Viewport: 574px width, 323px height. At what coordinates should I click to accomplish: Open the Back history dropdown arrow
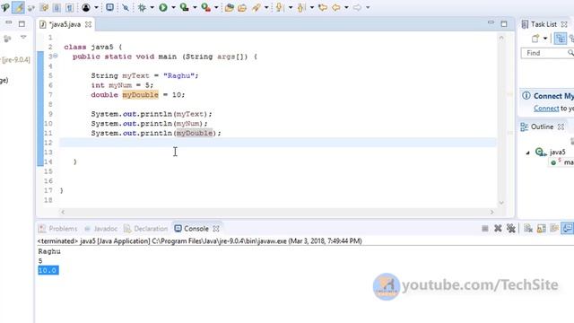tap(346, 7)
